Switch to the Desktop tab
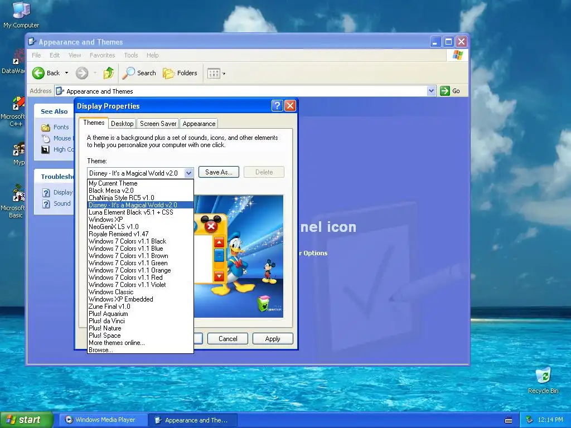The height and width of the screenshot is (428, 571). point(122,124)
